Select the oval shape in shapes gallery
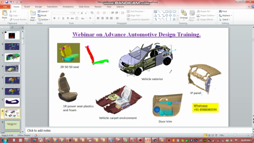This screenshot has height=143, width=254. [170, 12]
